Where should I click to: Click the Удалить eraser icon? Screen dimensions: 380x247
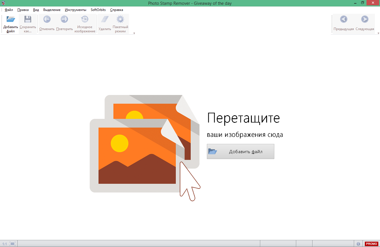coord(105,19)
